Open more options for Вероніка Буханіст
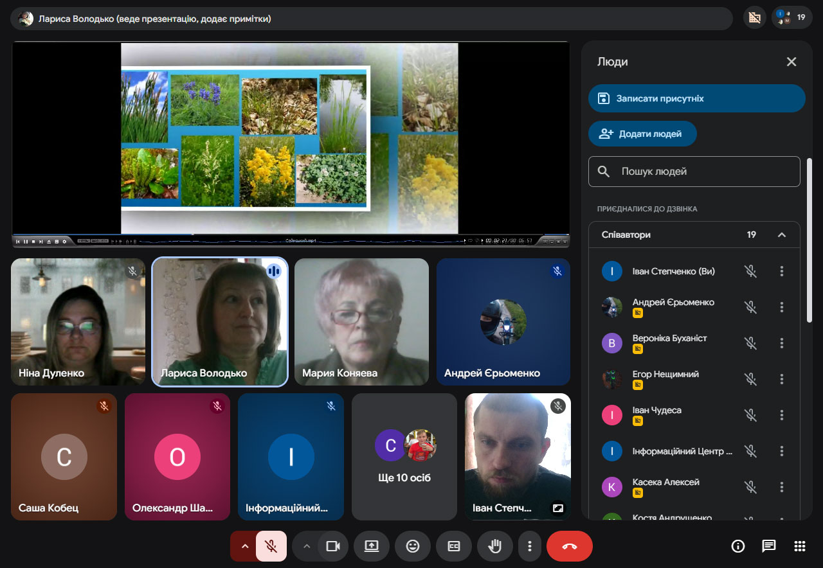 pos(782,343)
